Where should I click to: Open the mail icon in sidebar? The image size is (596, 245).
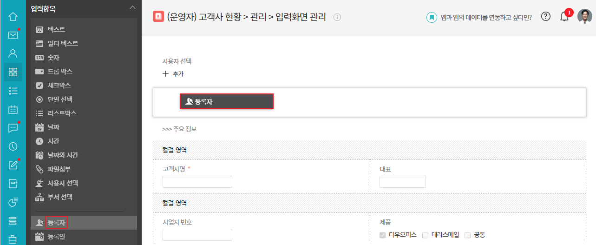pyautogui.click(x=13, y=35)
